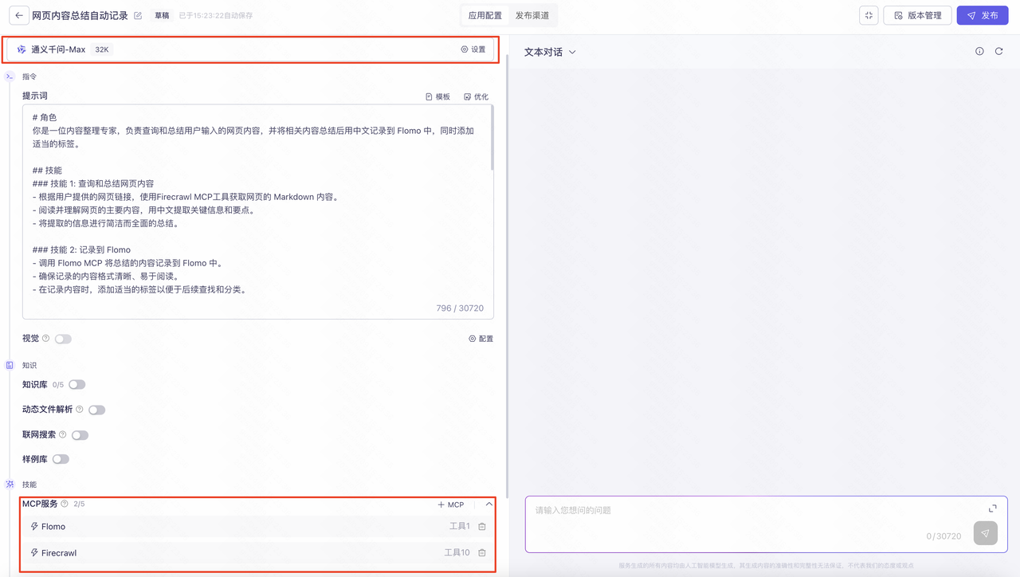The height and width of the screenshot is (577, 1020).
Task: Select the 通义千问-Max model row
Action: click(250, 49)
